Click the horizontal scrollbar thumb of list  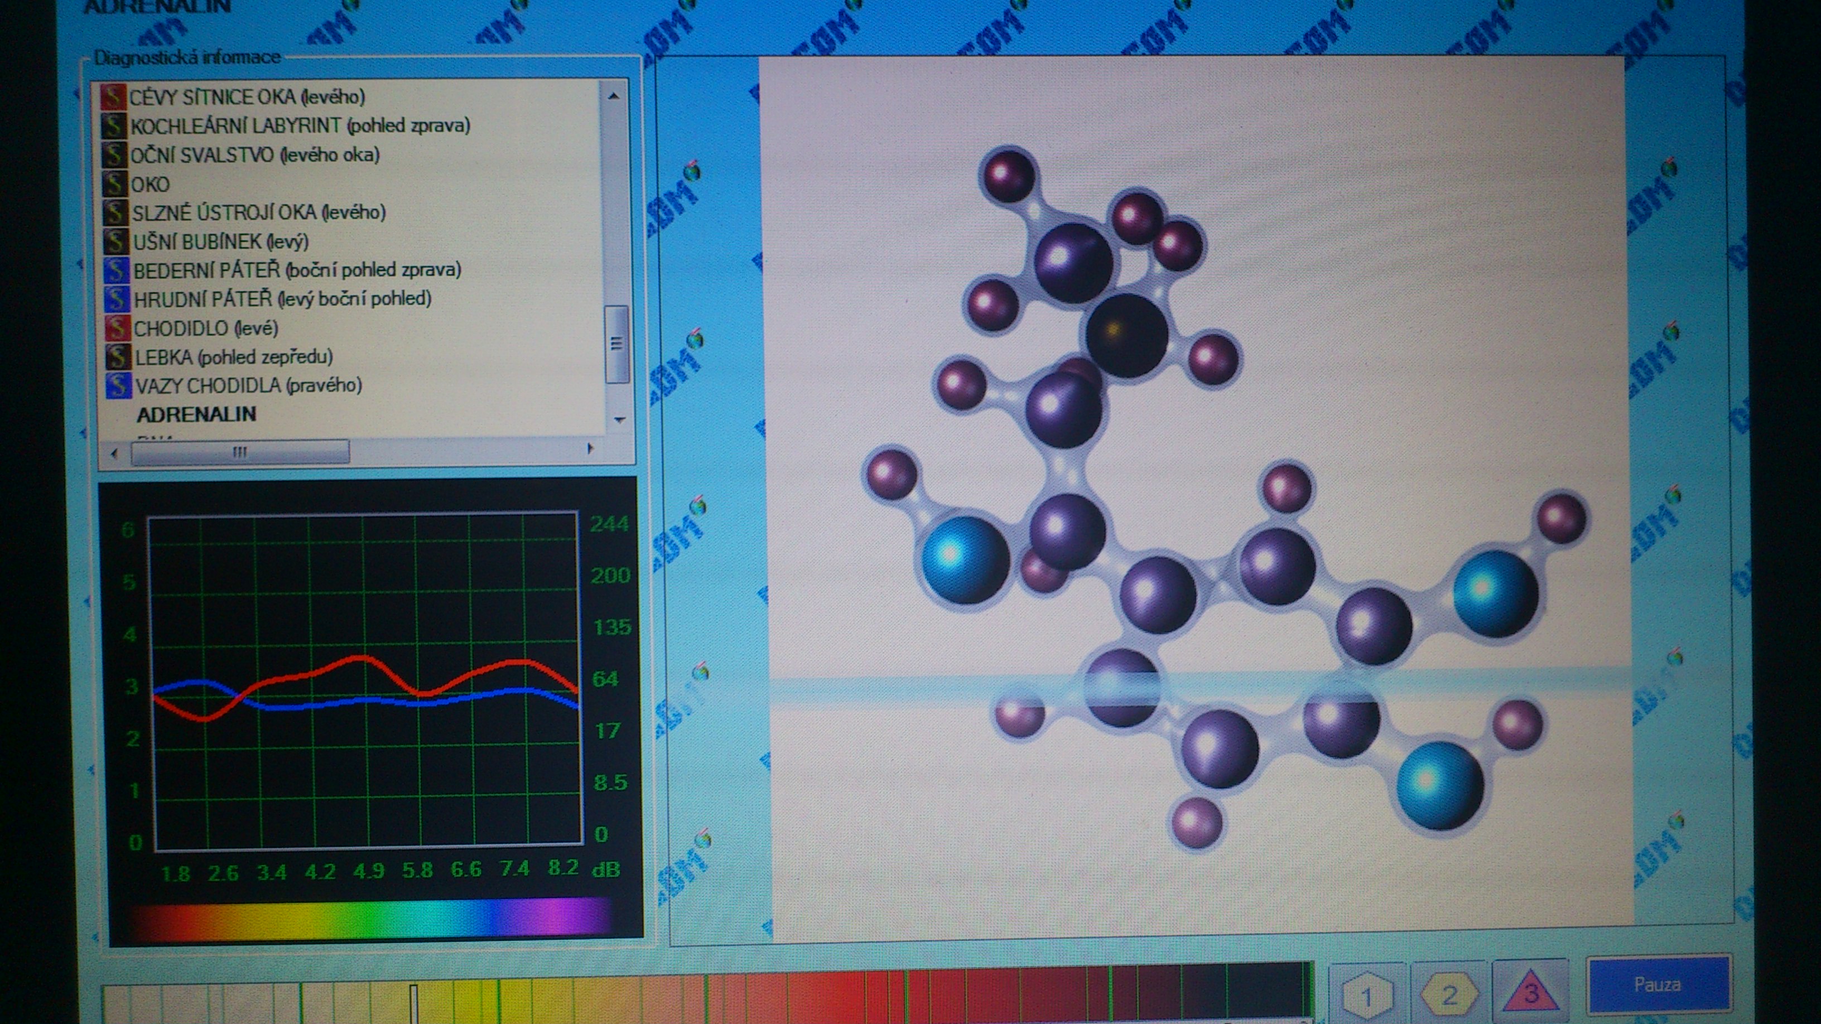pos(240,452)
